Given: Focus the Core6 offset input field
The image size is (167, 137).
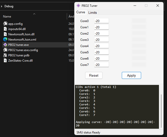Looking at the screenshot, I should 101,58.
